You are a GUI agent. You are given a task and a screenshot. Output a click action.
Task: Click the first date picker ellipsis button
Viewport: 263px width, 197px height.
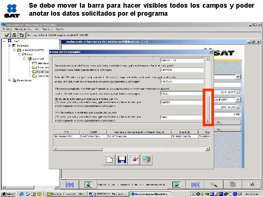pos(238,92)
